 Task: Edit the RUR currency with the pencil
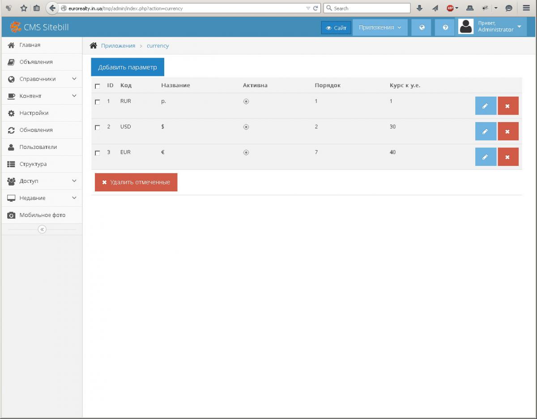coord(486,106)
